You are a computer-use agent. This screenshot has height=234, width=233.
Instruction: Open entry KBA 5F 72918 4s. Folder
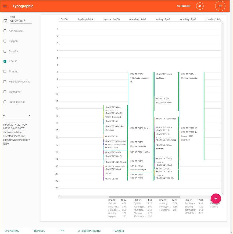[x=192, y=145]
